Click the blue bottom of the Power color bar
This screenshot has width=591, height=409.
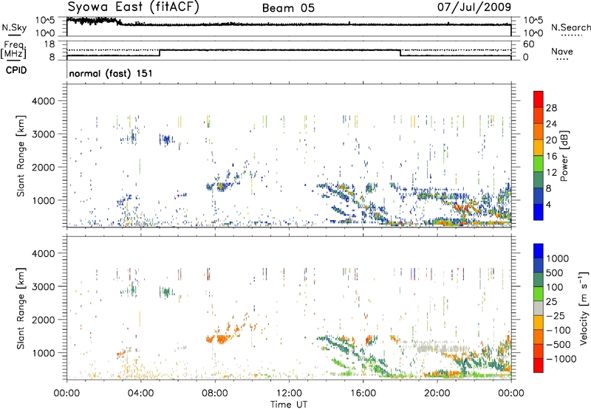[539, 213]
